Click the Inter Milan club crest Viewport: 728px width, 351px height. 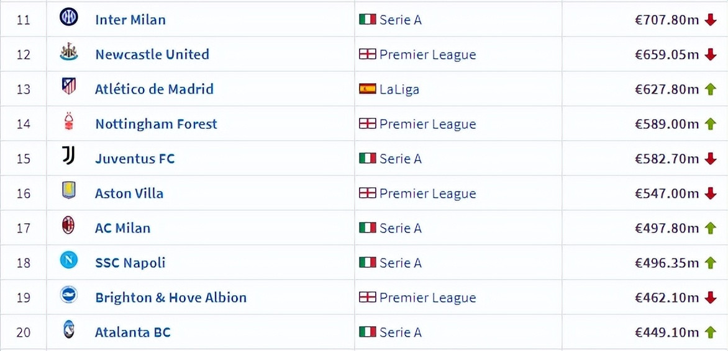pyautogui.click(x=69, y=17)
